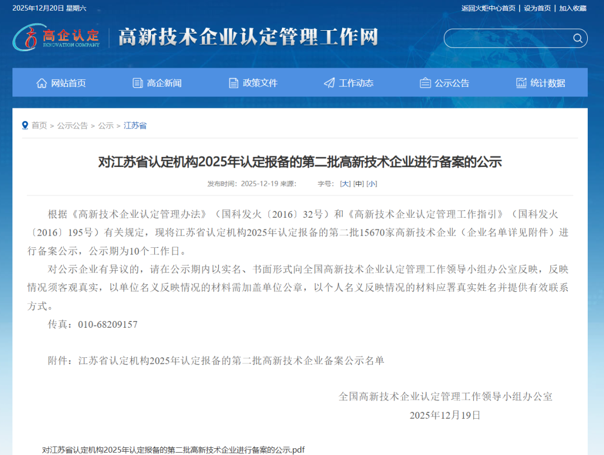Click the document icon beside 政策文件
Viewport: 604px width, 455px height.
coord(233,82)
